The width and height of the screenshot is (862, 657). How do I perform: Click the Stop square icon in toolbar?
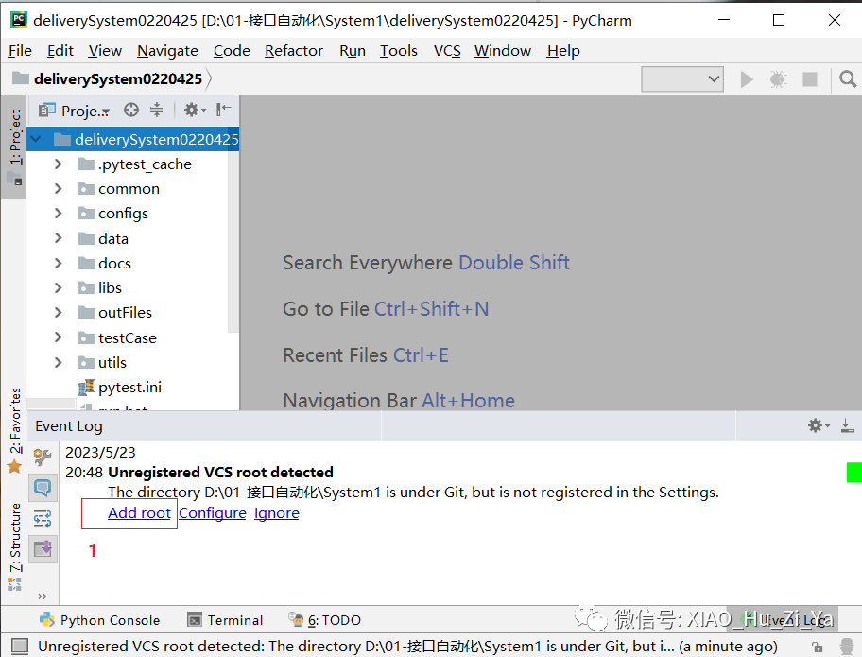[x=810, y=79]
